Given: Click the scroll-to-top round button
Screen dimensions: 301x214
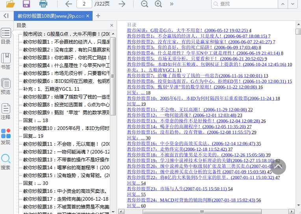Looking at the screenshot, I should coord(278,167).
